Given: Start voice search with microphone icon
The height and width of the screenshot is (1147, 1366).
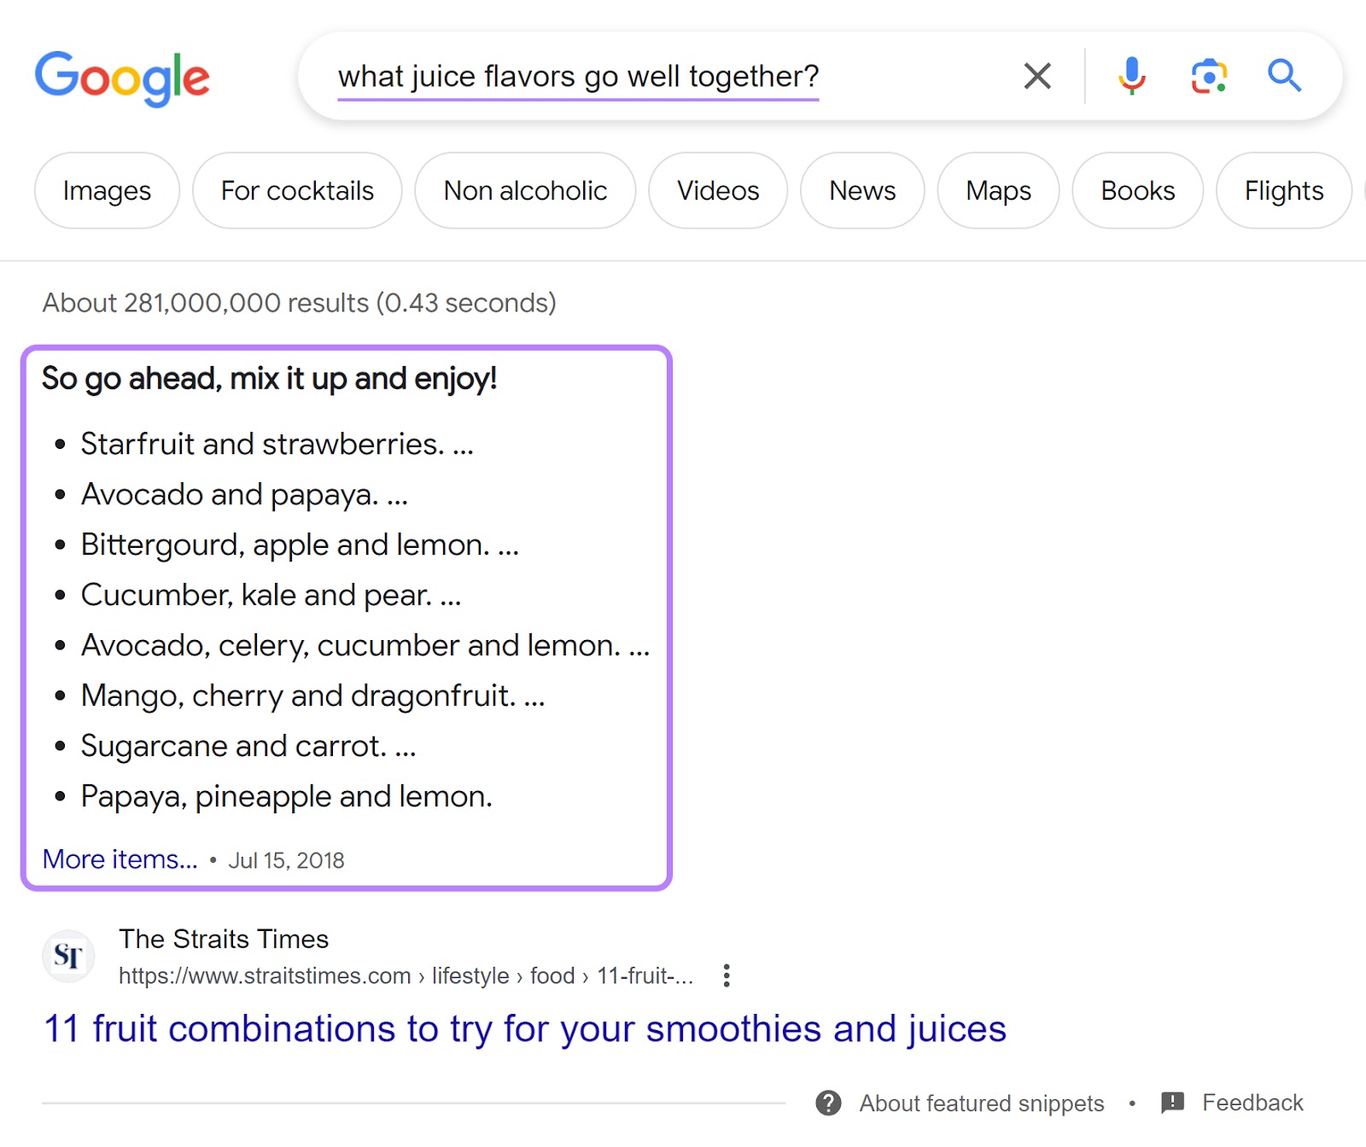Looking at the screenshot, I should pos(1132,76).
